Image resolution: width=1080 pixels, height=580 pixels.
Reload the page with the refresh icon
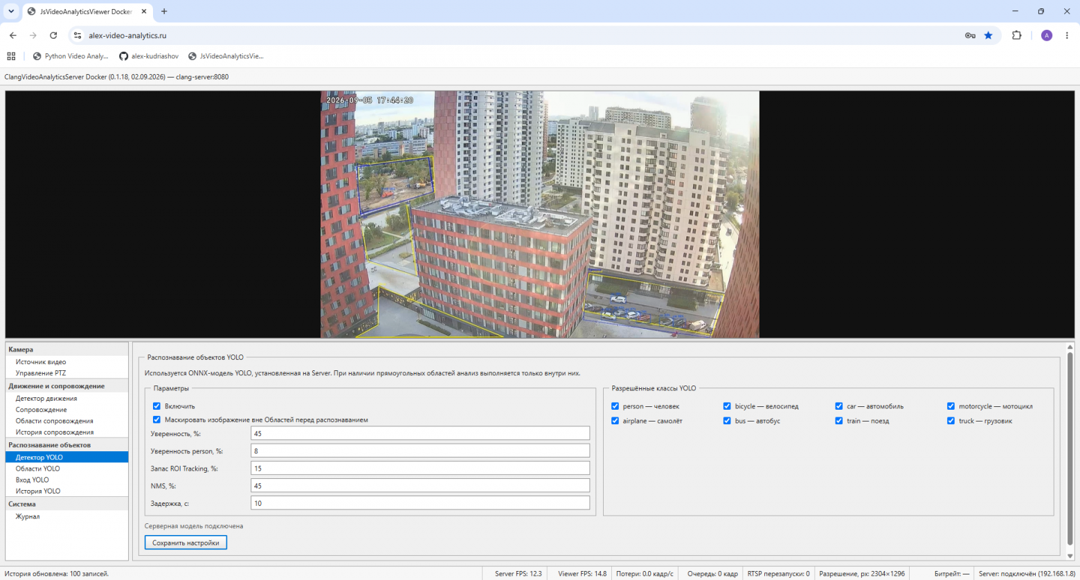53,35
